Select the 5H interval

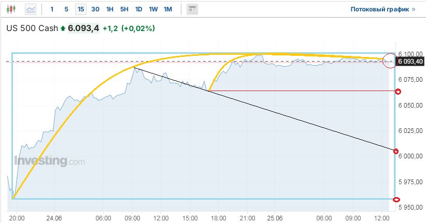[124, 9]
